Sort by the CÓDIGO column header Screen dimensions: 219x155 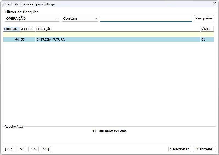point(12,29)
